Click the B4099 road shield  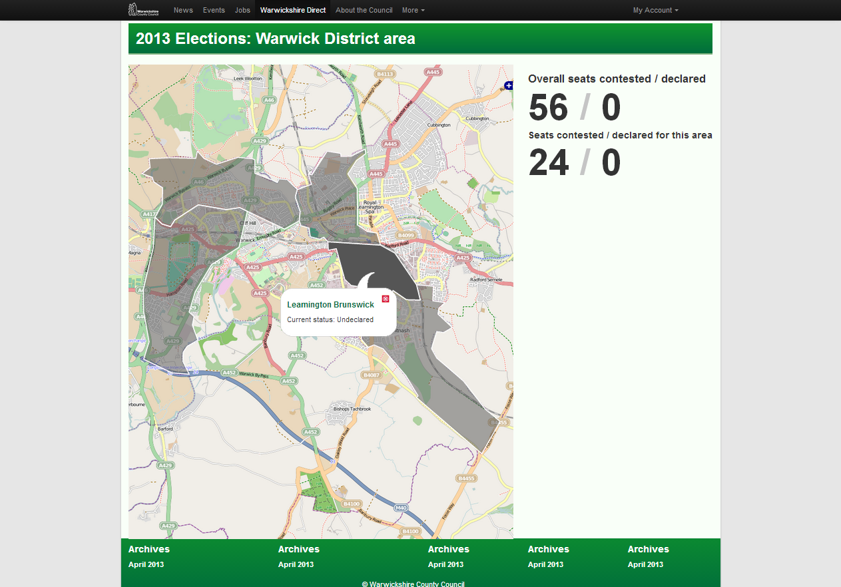pos(406,236)
